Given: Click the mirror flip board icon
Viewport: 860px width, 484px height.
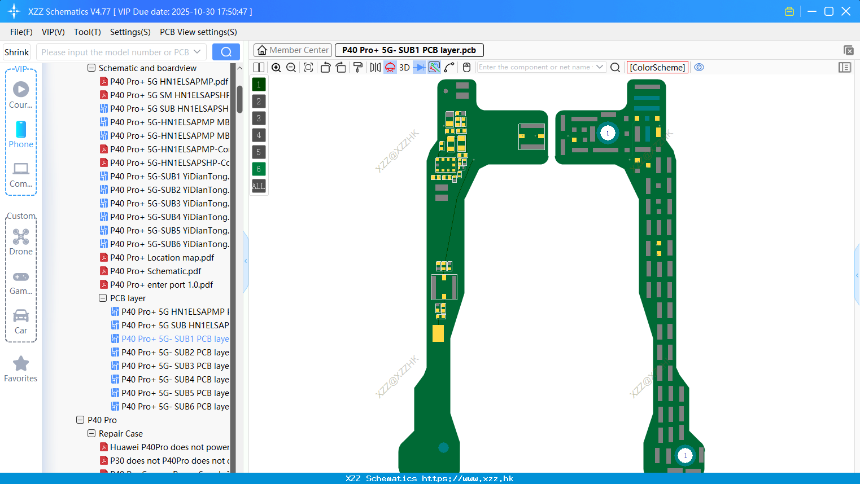Looking at the screenshot, I should (376, 67).
